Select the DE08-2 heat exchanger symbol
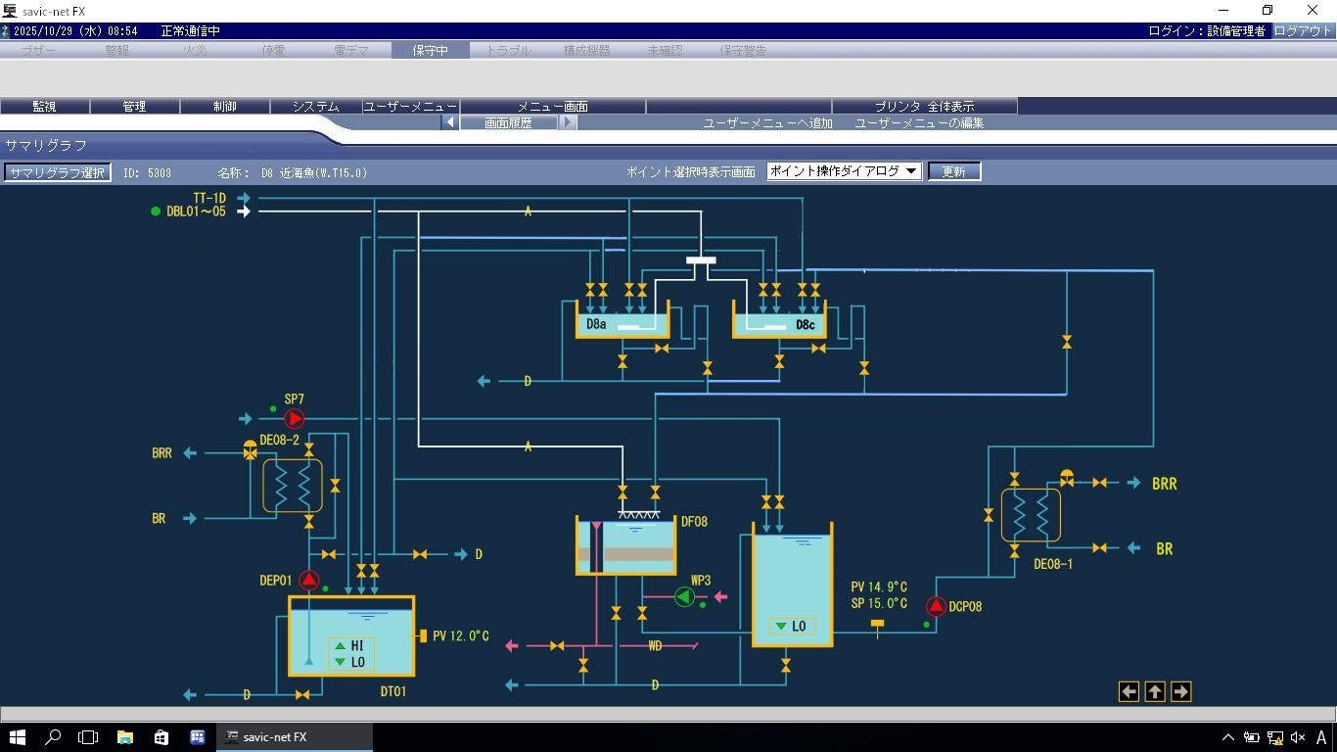 [292, 486]
